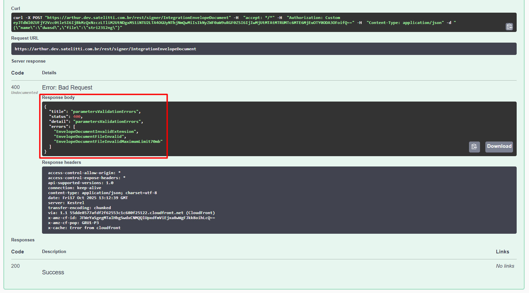Click the Error: Bad Request heading
Screen dimensions: 529x293
pos(67,88)
